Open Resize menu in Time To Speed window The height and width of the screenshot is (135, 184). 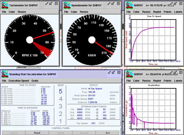pyautogui.click(x=146, y=12)
